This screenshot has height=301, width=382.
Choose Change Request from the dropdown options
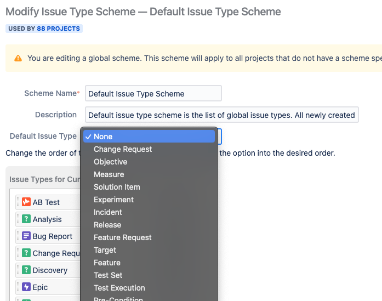149,149
